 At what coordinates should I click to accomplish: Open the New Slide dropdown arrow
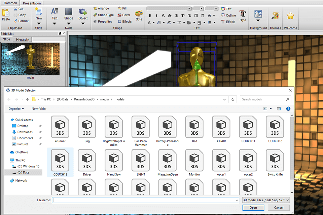[x=39, y=23]
